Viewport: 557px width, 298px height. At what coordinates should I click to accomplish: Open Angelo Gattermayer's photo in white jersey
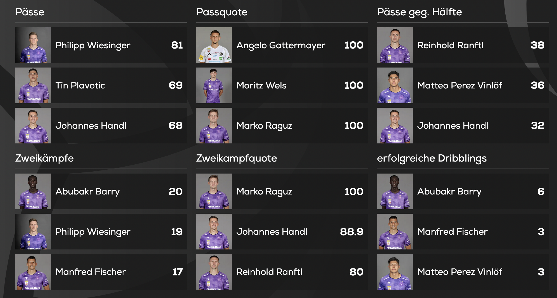tap(214, 45)
